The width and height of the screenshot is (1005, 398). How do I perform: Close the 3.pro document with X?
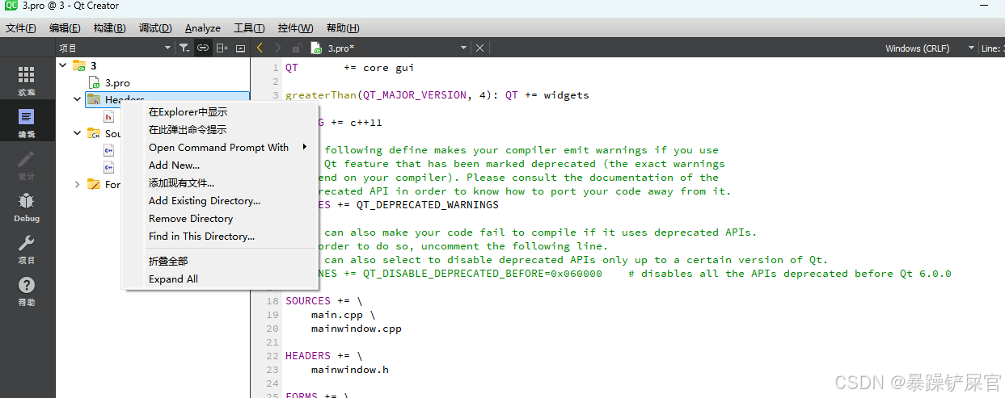click(x=479, y=48)
